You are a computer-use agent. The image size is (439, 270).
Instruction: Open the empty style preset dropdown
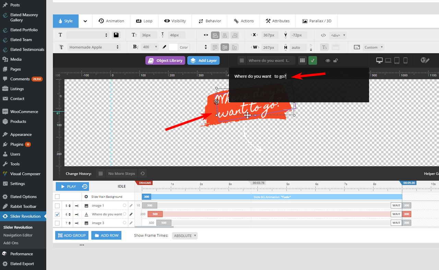(x=88, y=35)
